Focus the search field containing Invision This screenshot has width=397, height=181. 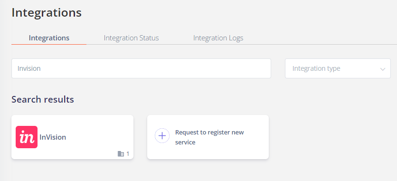[142, 68]
